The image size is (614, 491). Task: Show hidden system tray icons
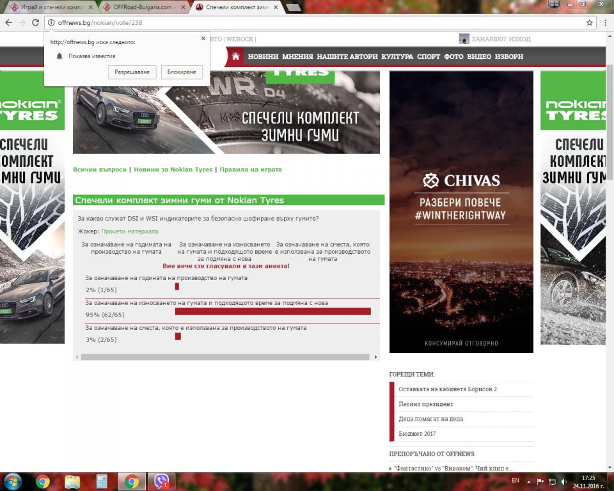pyautogui.click(x=528, y=481)
